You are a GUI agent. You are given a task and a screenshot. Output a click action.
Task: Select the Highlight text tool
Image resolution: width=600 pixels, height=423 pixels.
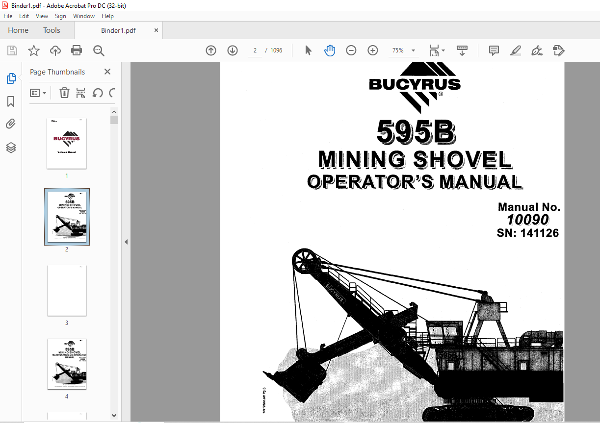click(516, 50)
